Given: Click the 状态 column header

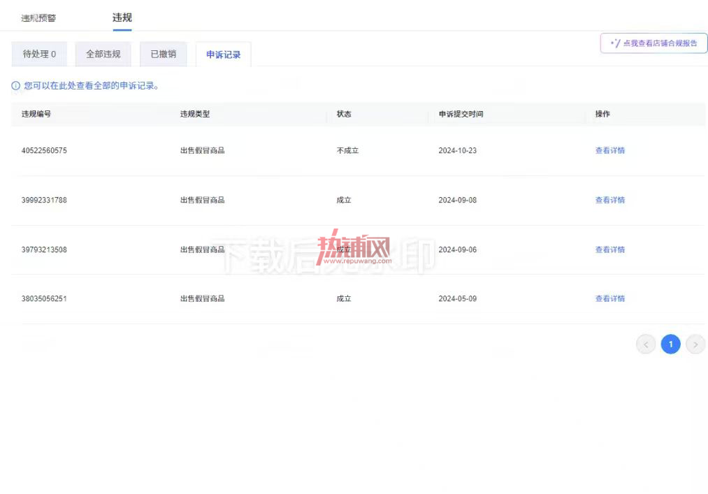Looking at the screenshot, I should [x=344, y=115].
